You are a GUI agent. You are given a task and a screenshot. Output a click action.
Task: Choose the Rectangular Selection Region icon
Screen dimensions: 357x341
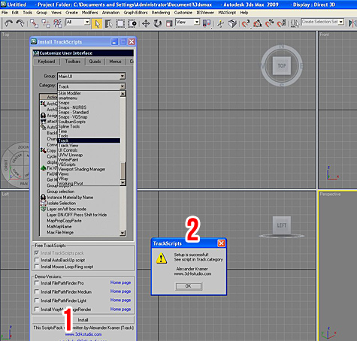[120, 23]
